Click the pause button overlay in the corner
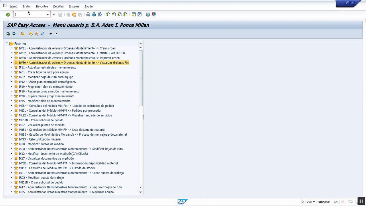 click(x=361, y=202)
